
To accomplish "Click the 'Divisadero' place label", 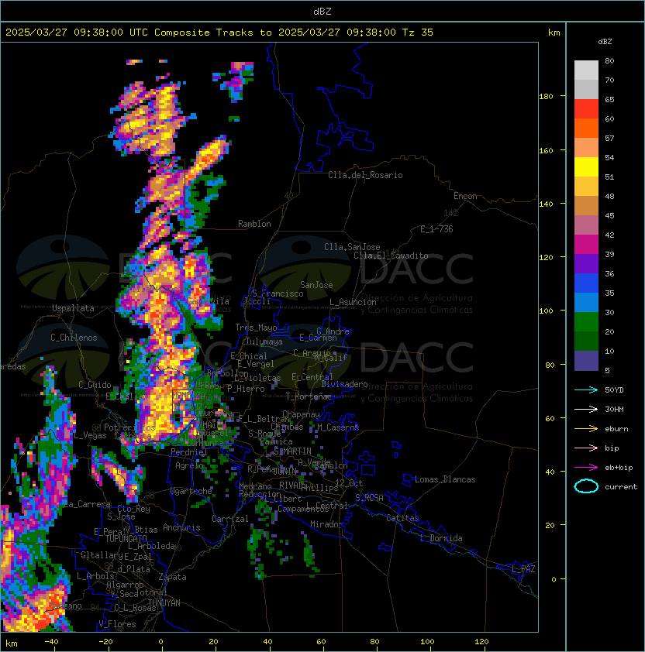I will pos(345,384).
